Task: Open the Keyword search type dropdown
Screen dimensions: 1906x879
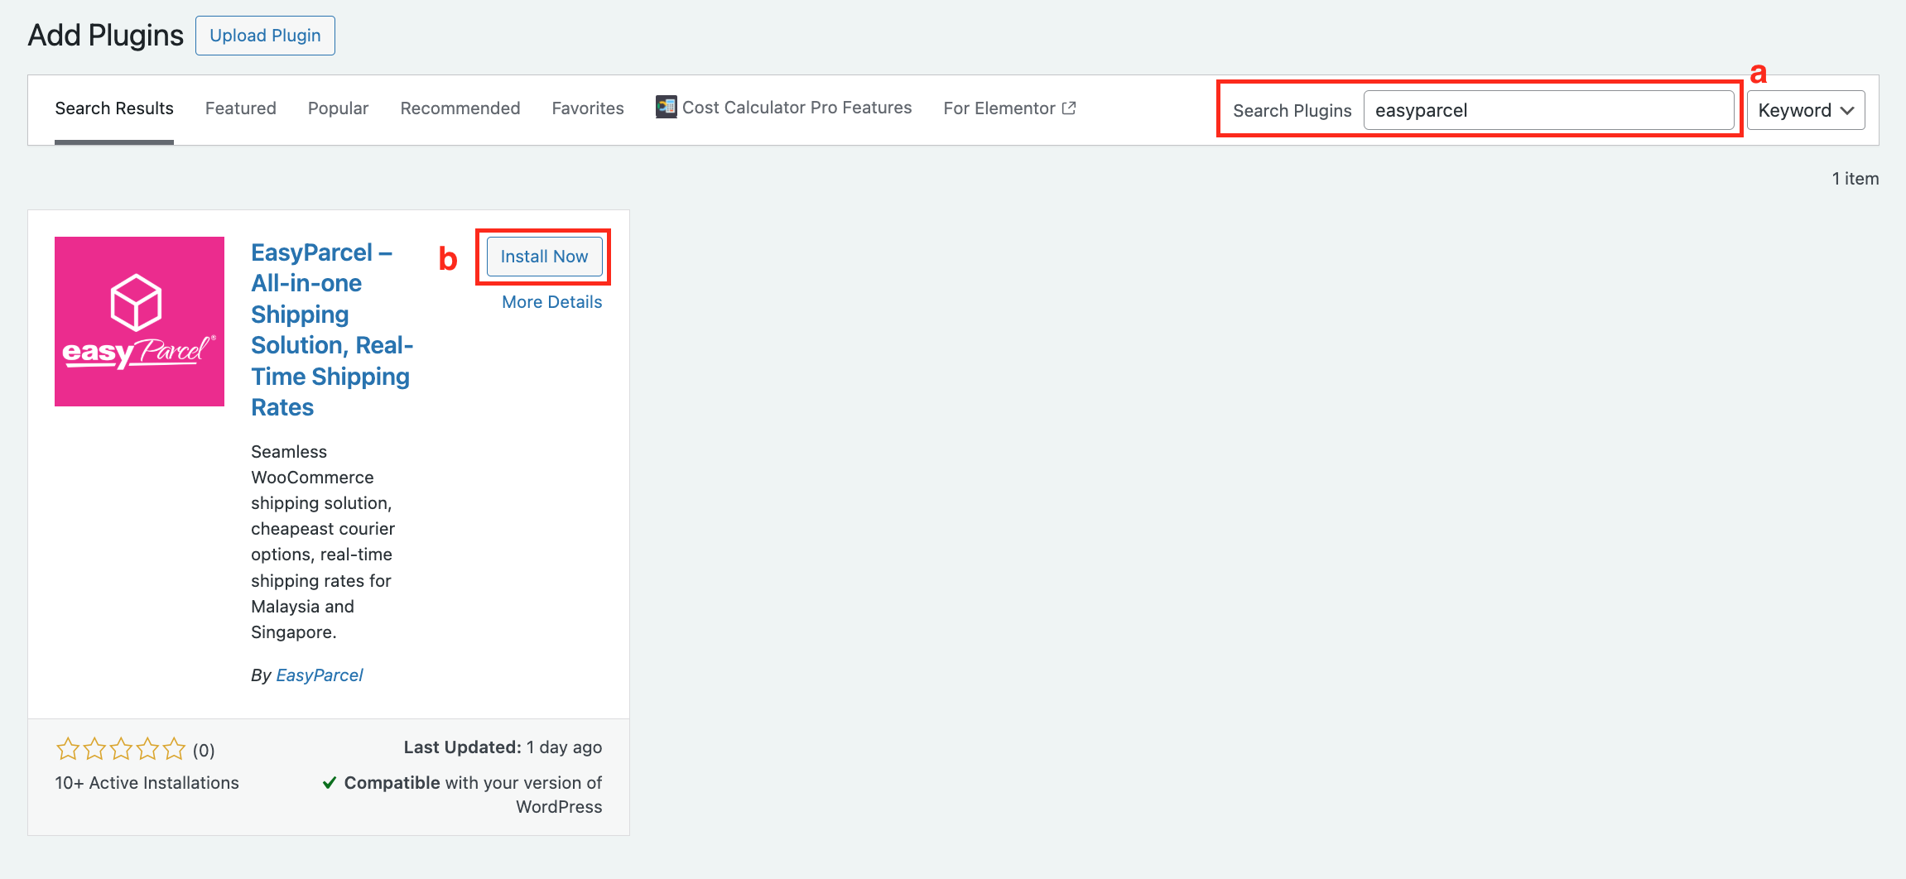Action: coord(1805,110)
